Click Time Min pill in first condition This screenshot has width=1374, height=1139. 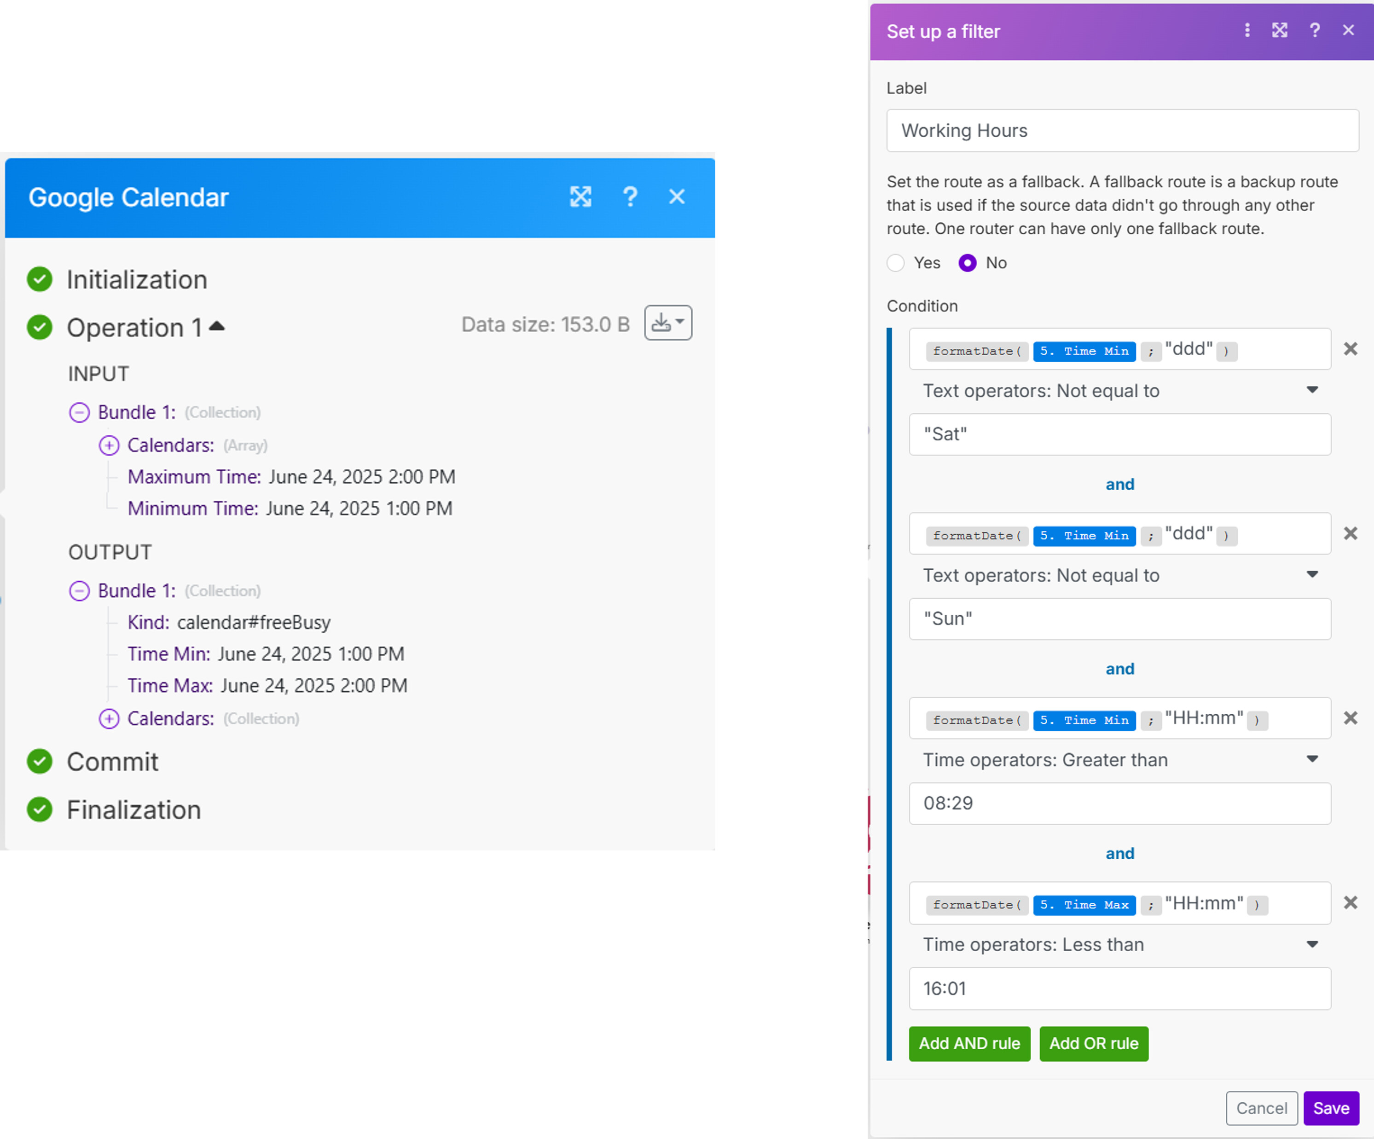(1084, 351)
